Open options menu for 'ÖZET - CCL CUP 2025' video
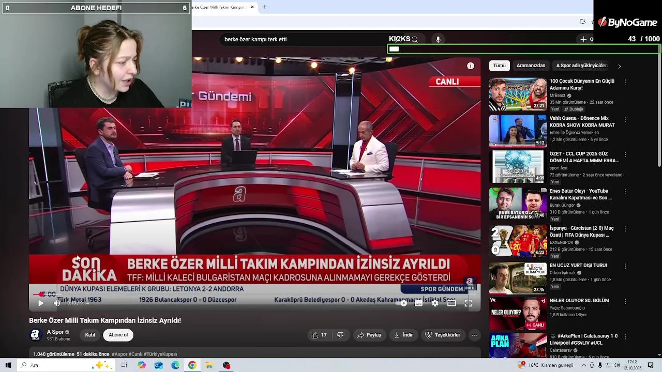 [x=625, y=154]
